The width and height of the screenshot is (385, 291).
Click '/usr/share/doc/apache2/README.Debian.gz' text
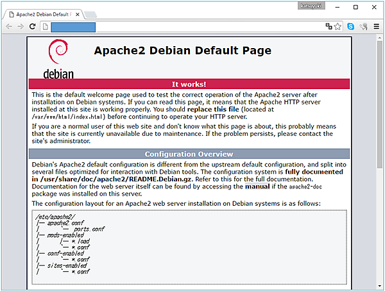(116, 179)
